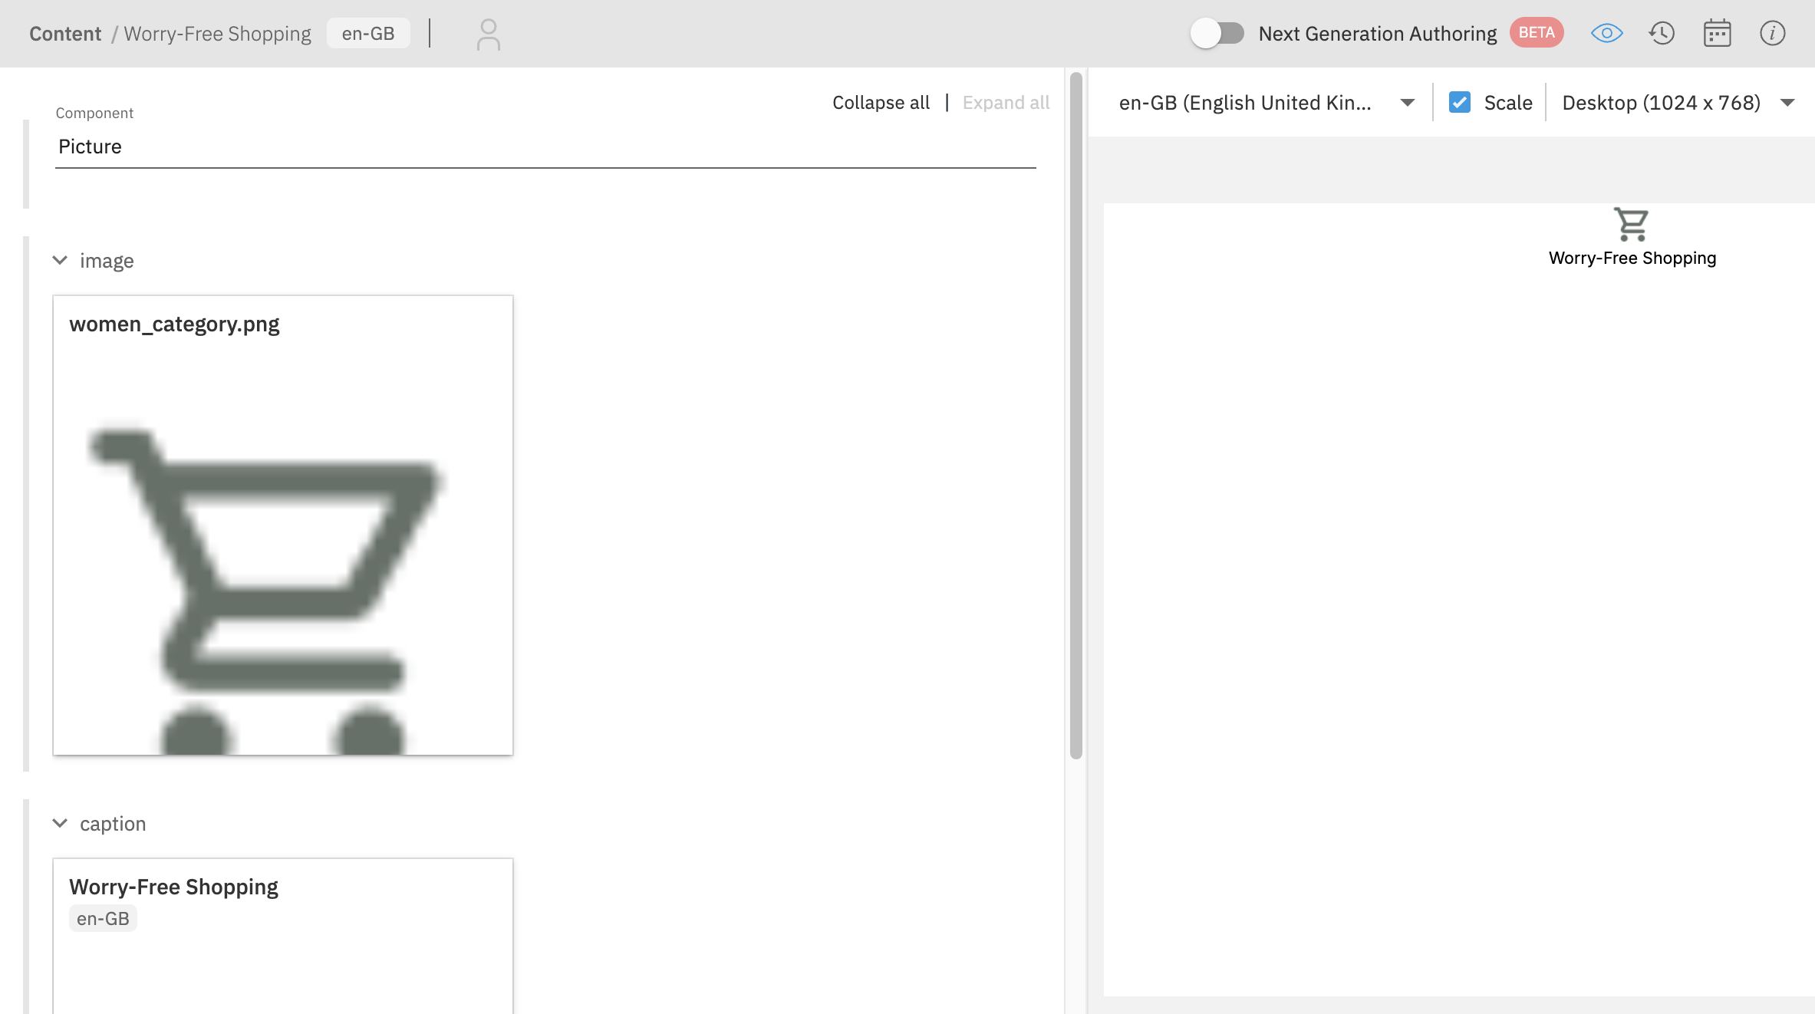Viewport: 1815px width, 1014px height.
Task: Uncheck the Scale checkbox
Action: pos(1459,102)
